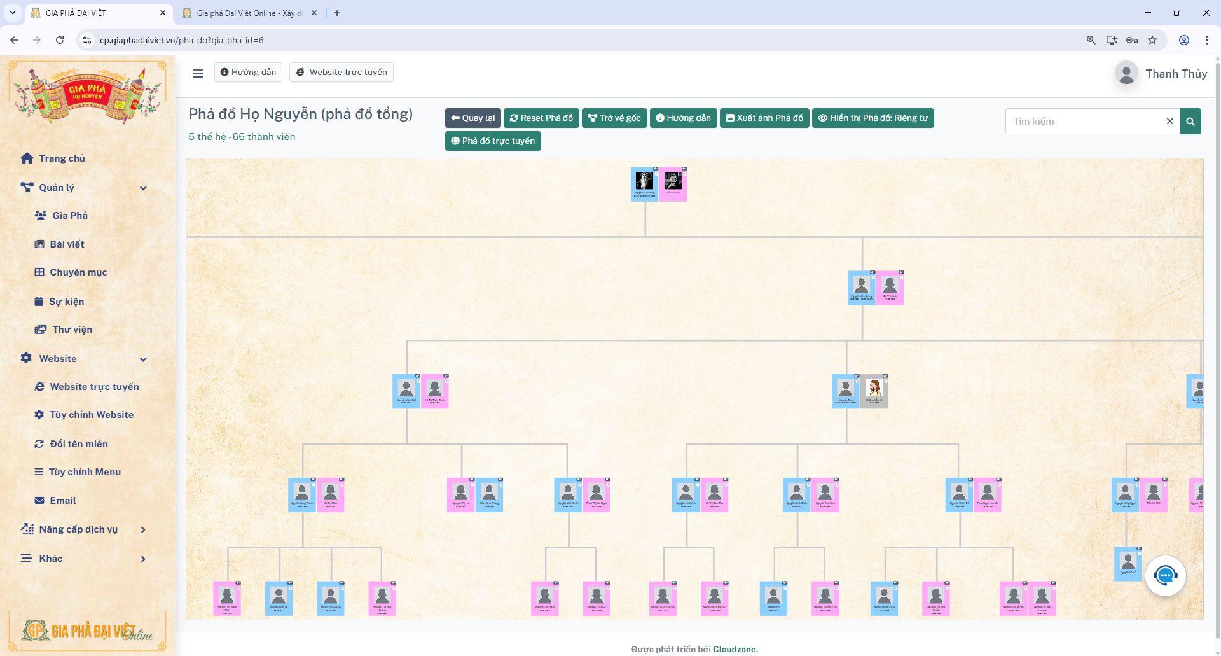Collapse the Website sidebar section
Screen dimensions: 1221x656
tap(143, 359)
